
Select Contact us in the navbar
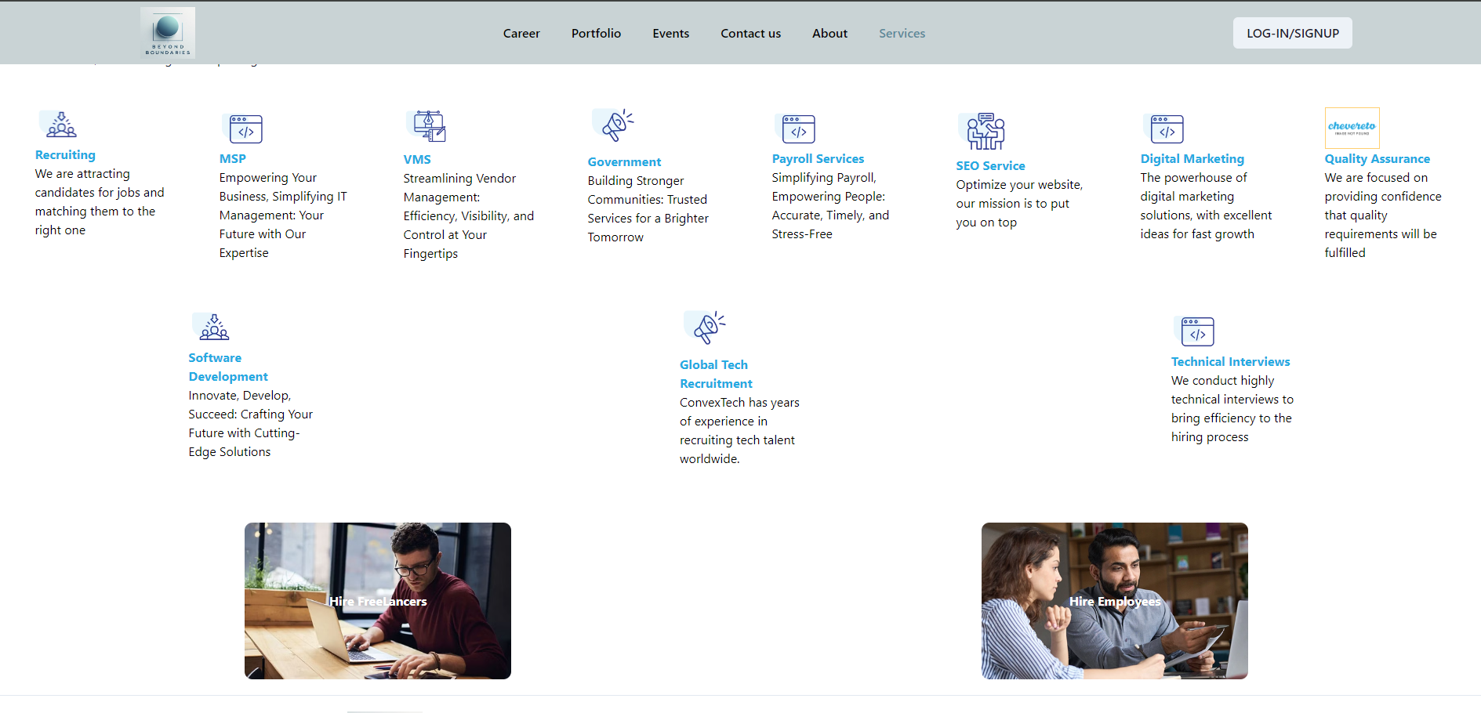(750, 34)
